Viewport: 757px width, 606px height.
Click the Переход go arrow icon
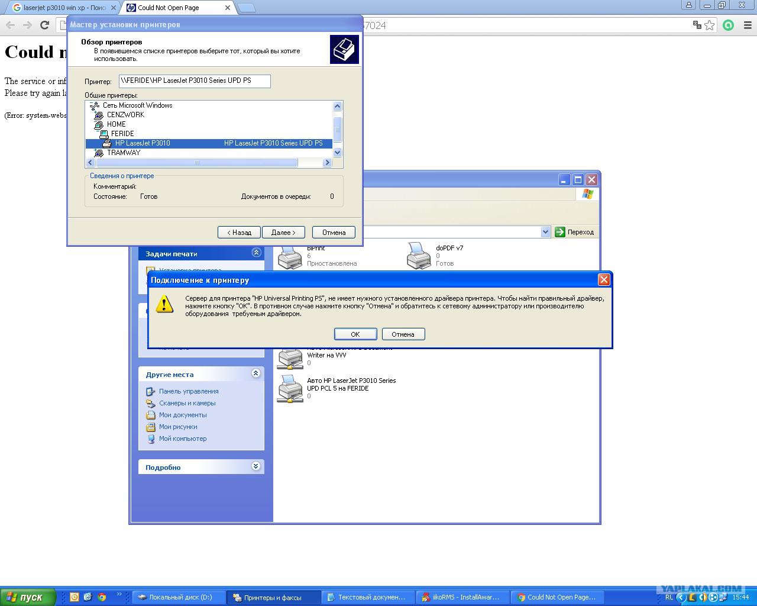pyautogui.click(x=560, y=232)
